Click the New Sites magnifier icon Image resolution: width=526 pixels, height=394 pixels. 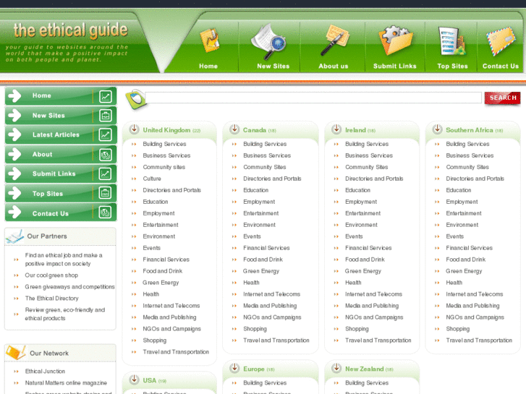point(268,41)
